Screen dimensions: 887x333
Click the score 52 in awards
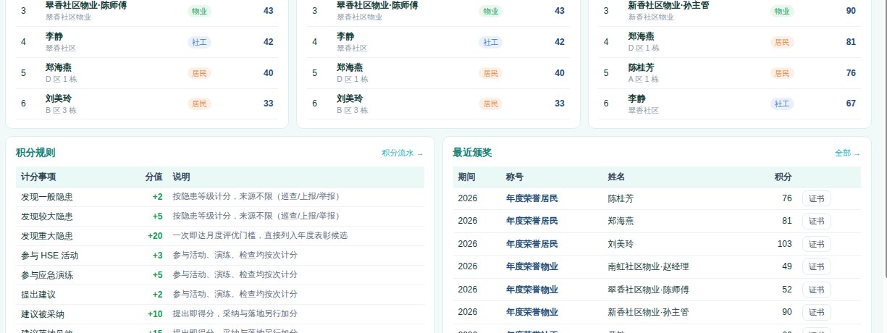[x=787, y=290]
